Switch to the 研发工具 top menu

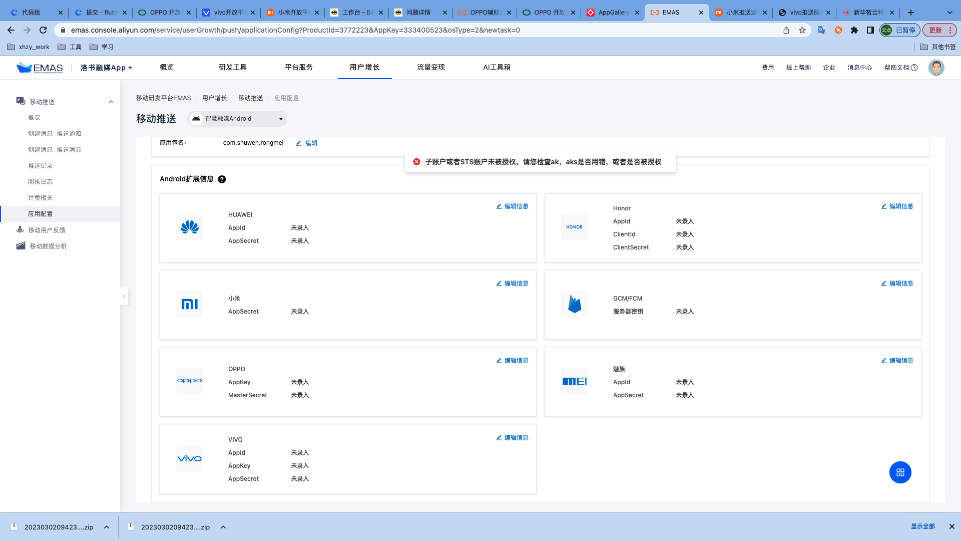point(233,67)
